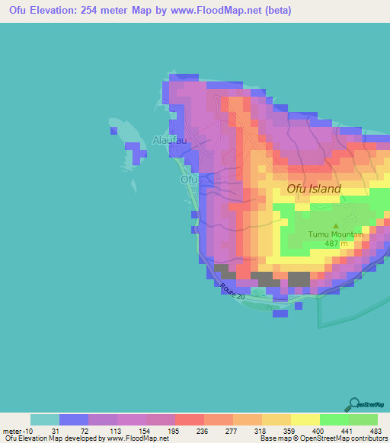The image size is (390, 443).
Task: Click the page title Ofu Elevation: 254 meter
Action: click(x=150, y=10)
